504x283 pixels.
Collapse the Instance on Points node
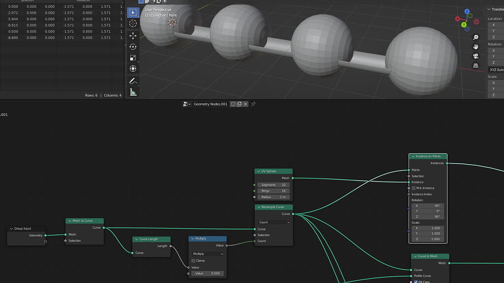coord(413,156)
